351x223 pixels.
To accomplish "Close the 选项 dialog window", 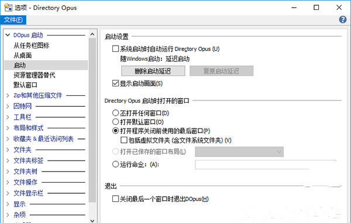I will pyautogui.click(x=339, y=8).
